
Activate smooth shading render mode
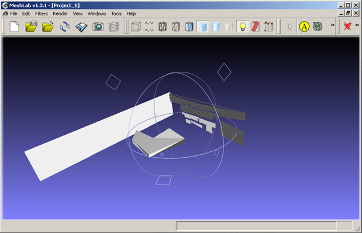click(216, 26)
